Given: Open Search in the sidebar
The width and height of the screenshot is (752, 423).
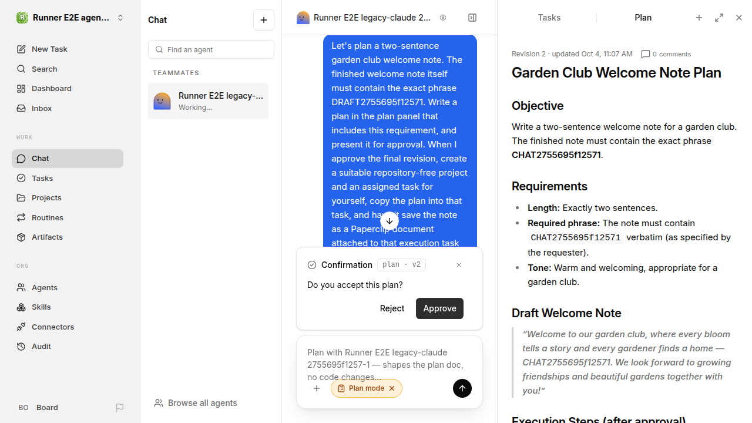Looking at the screenshot, I should click(68, 69).
